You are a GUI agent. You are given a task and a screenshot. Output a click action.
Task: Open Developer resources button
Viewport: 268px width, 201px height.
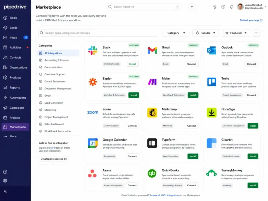54,159
